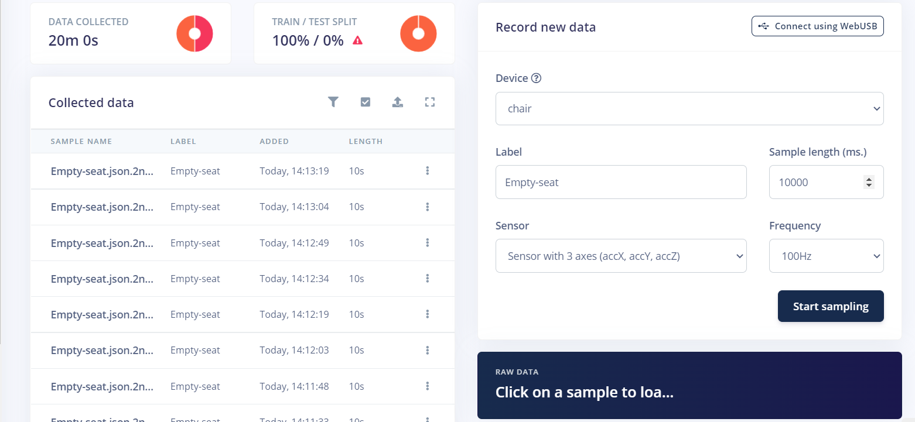This screenshot has height=422, width=915.
Task: Expand the Collected data panel to fullscreen
Action: (x=430, y=102)
